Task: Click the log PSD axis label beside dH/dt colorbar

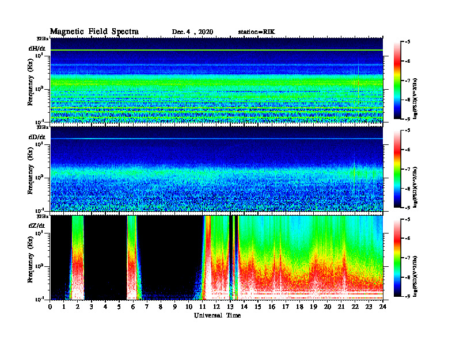Action: 416,98
